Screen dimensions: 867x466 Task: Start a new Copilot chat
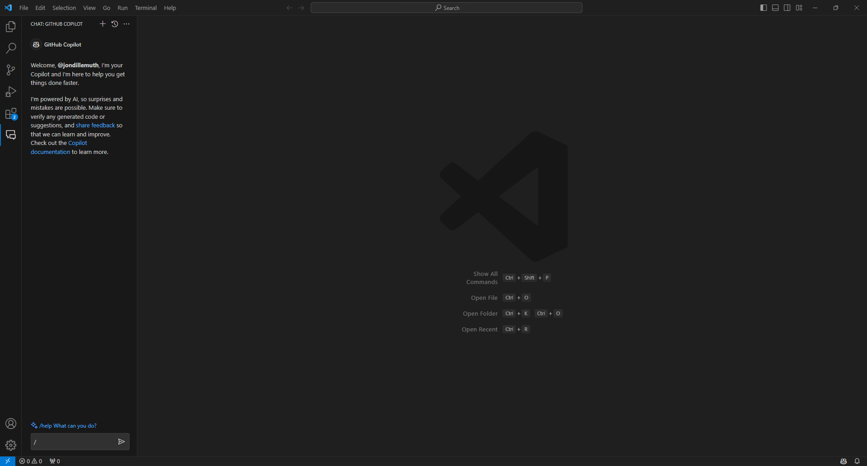(x=103, y=24)
